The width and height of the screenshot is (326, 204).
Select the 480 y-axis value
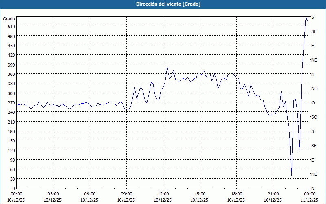coord(11,36)
